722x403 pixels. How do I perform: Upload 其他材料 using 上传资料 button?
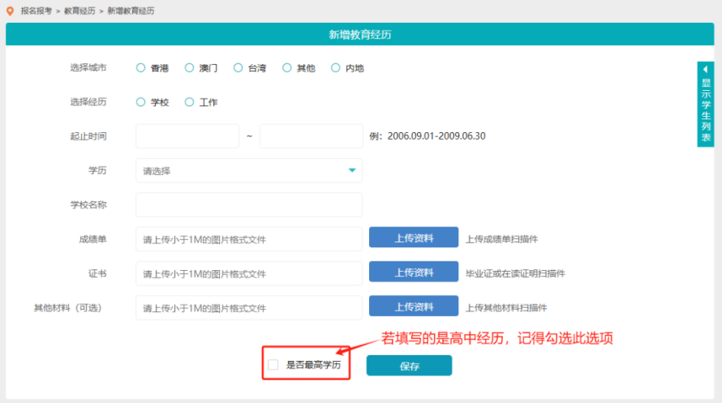click(414, 306)
